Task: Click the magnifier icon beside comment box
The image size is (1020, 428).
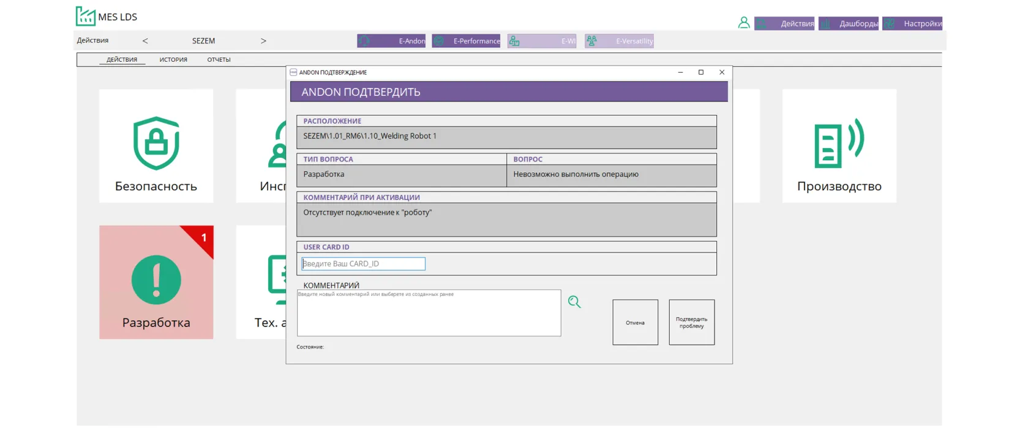Action: point(574,301)
